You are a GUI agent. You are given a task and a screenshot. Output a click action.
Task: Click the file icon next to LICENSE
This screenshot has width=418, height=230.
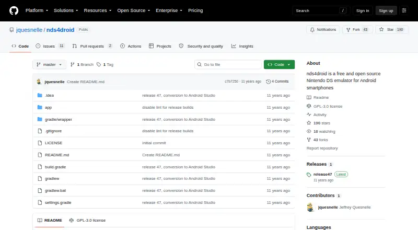pos(40,143)
